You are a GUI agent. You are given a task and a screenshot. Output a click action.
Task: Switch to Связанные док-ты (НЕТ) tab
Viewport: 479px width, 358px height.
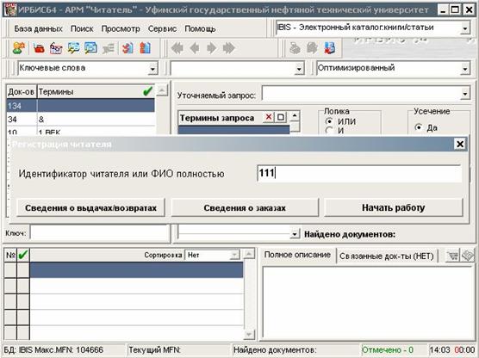[x=387, y=256]
